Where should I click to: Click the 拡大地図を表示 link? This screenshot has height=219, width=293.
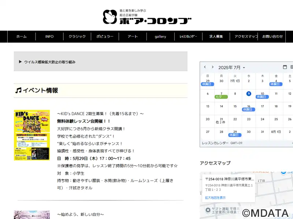215,197
